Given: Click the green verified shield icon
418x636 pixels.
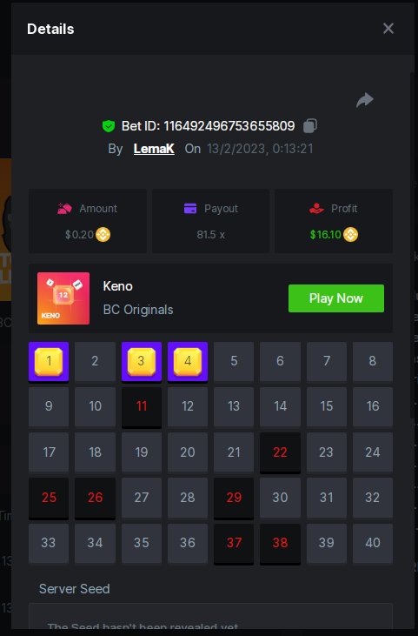Looking at the screenshot, I should 109,126.
